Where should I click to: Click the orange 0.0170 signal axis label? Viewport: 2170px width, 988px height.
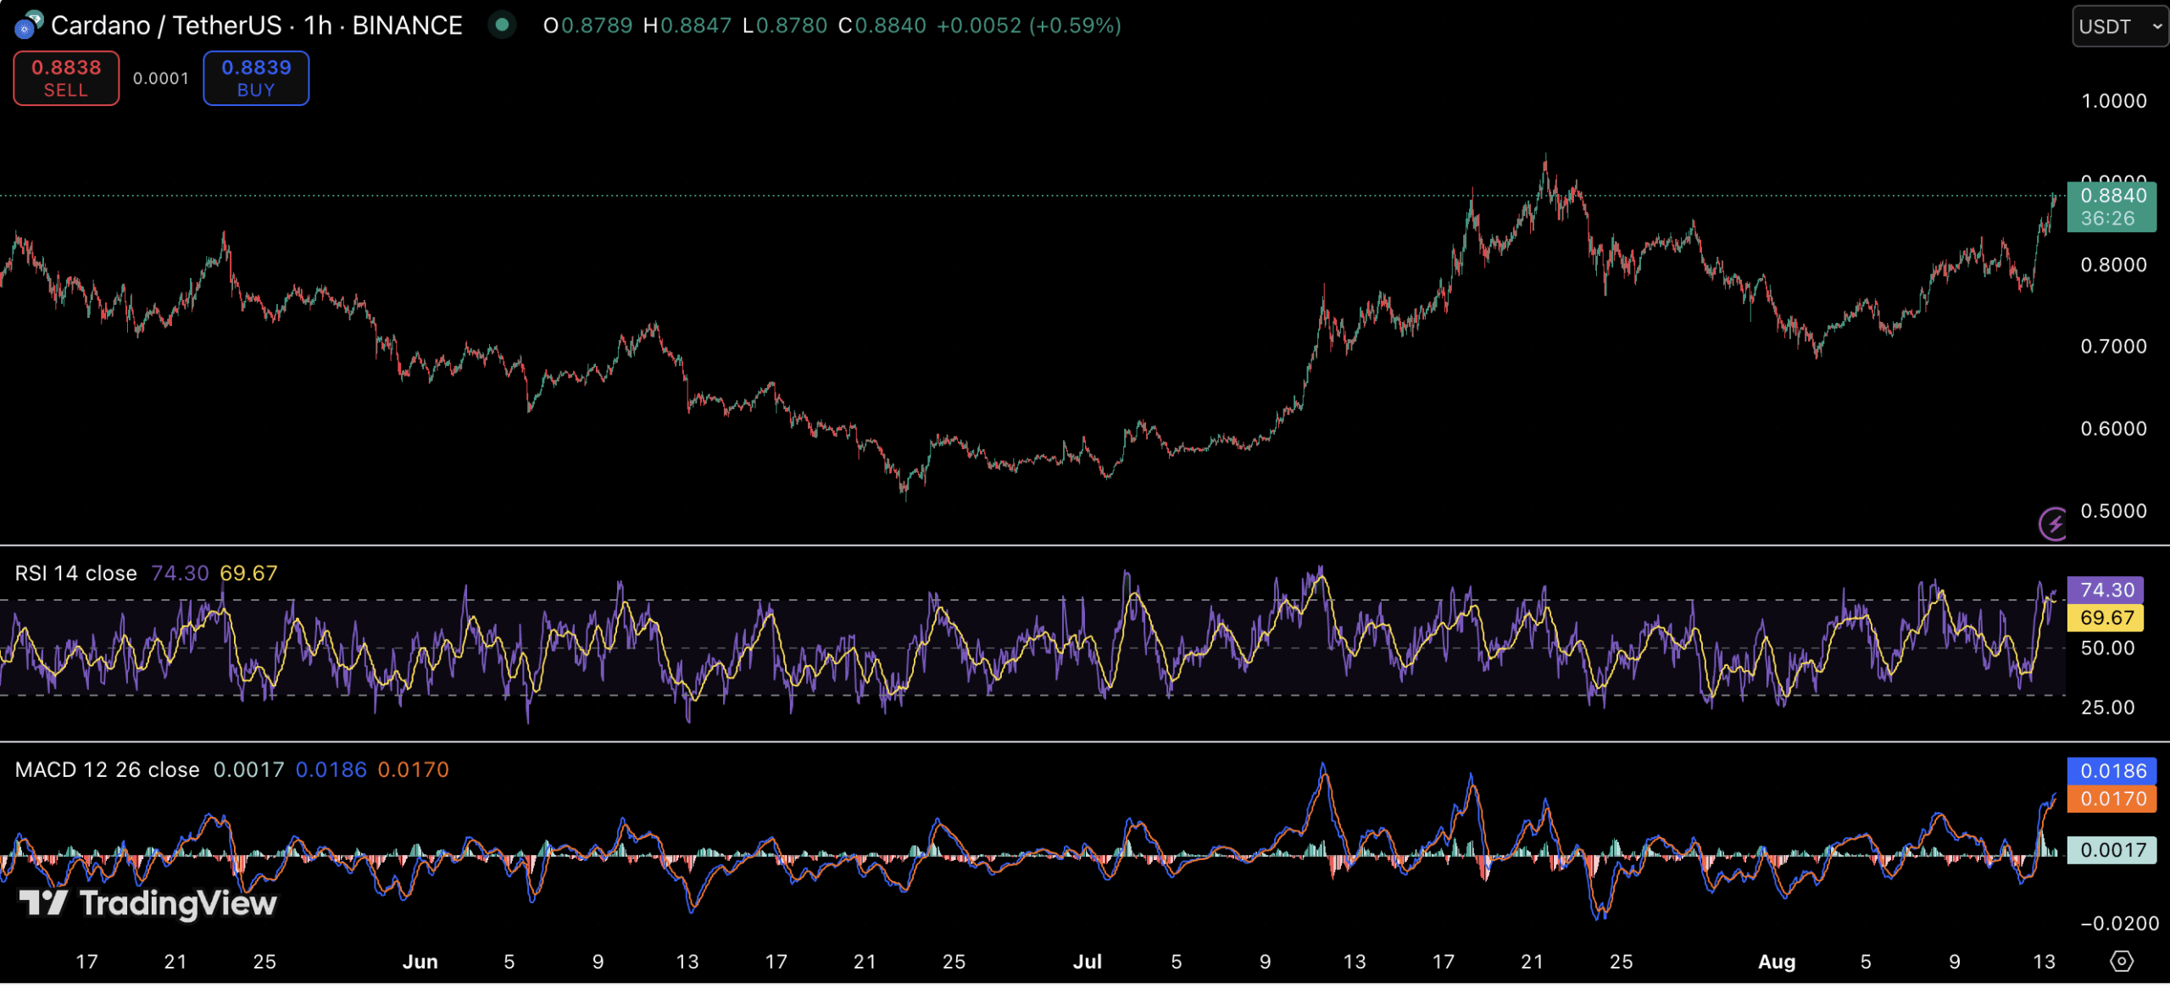coord(2112,799)
